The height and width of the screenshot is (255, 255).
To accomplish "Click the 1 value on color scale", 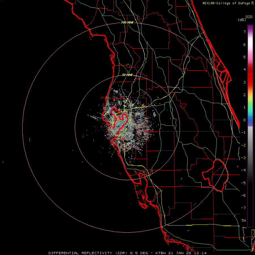I will tap(245, 107).
